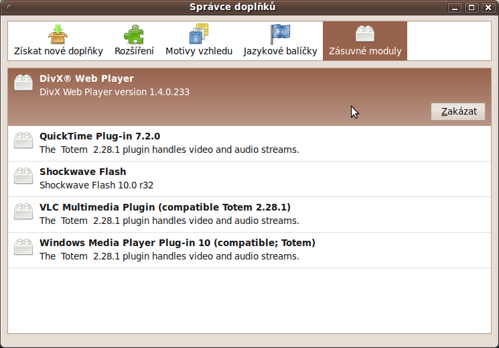Click the Motivy vzhledu shirts icon

pyautogui.click(x=199, y=34)
